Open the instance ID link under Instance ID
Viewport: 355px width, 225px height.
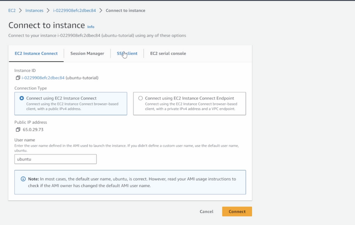click(x=43, y=78)
